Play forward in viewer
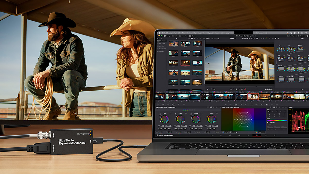309x174 pixels. 239,89
